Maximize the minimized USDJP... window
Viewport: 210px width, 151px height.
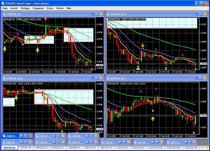[157, 142]
